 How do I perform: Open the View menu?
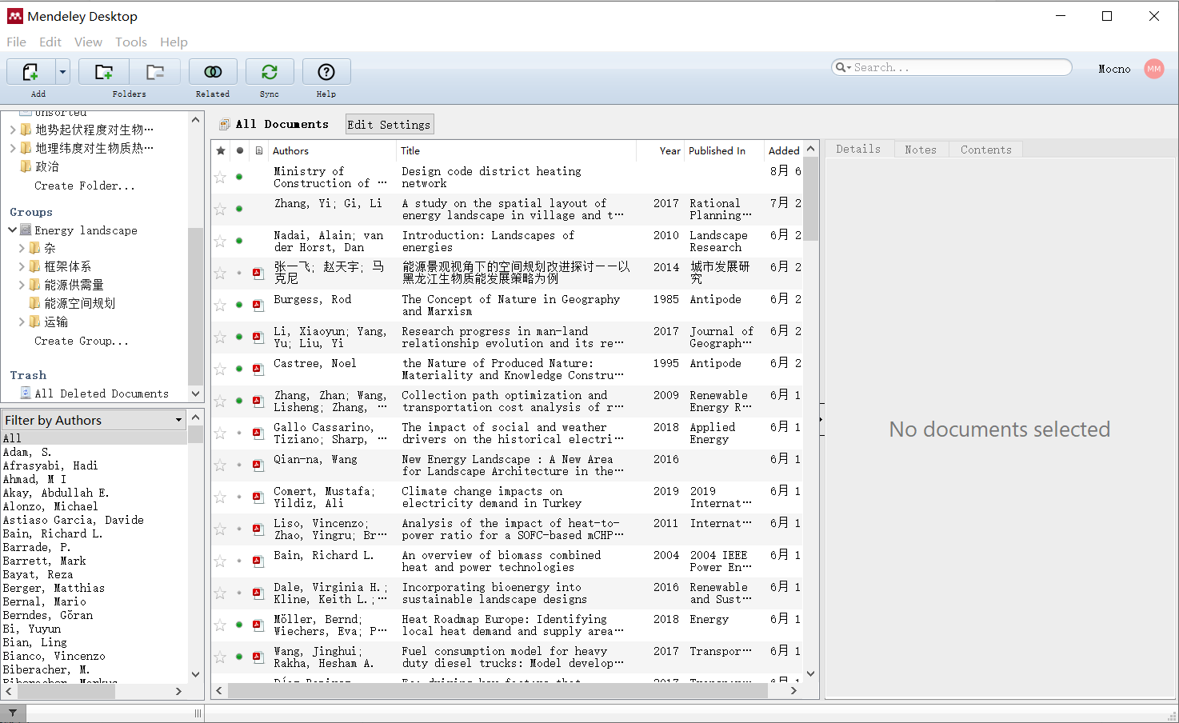click(88, 42)
